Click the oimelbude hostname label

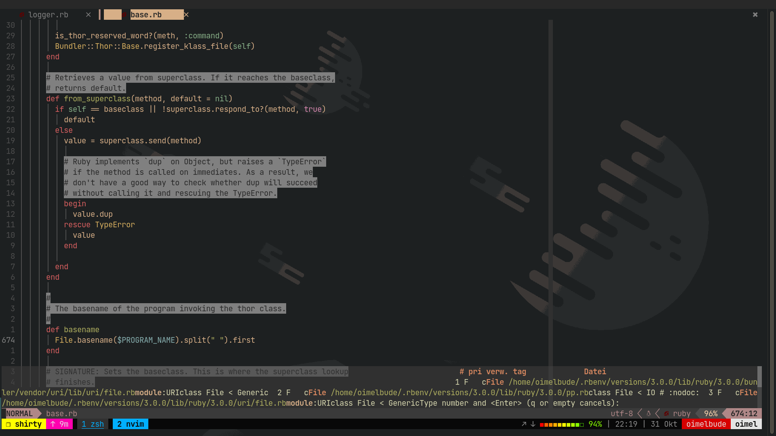click(x=706, y=424)
